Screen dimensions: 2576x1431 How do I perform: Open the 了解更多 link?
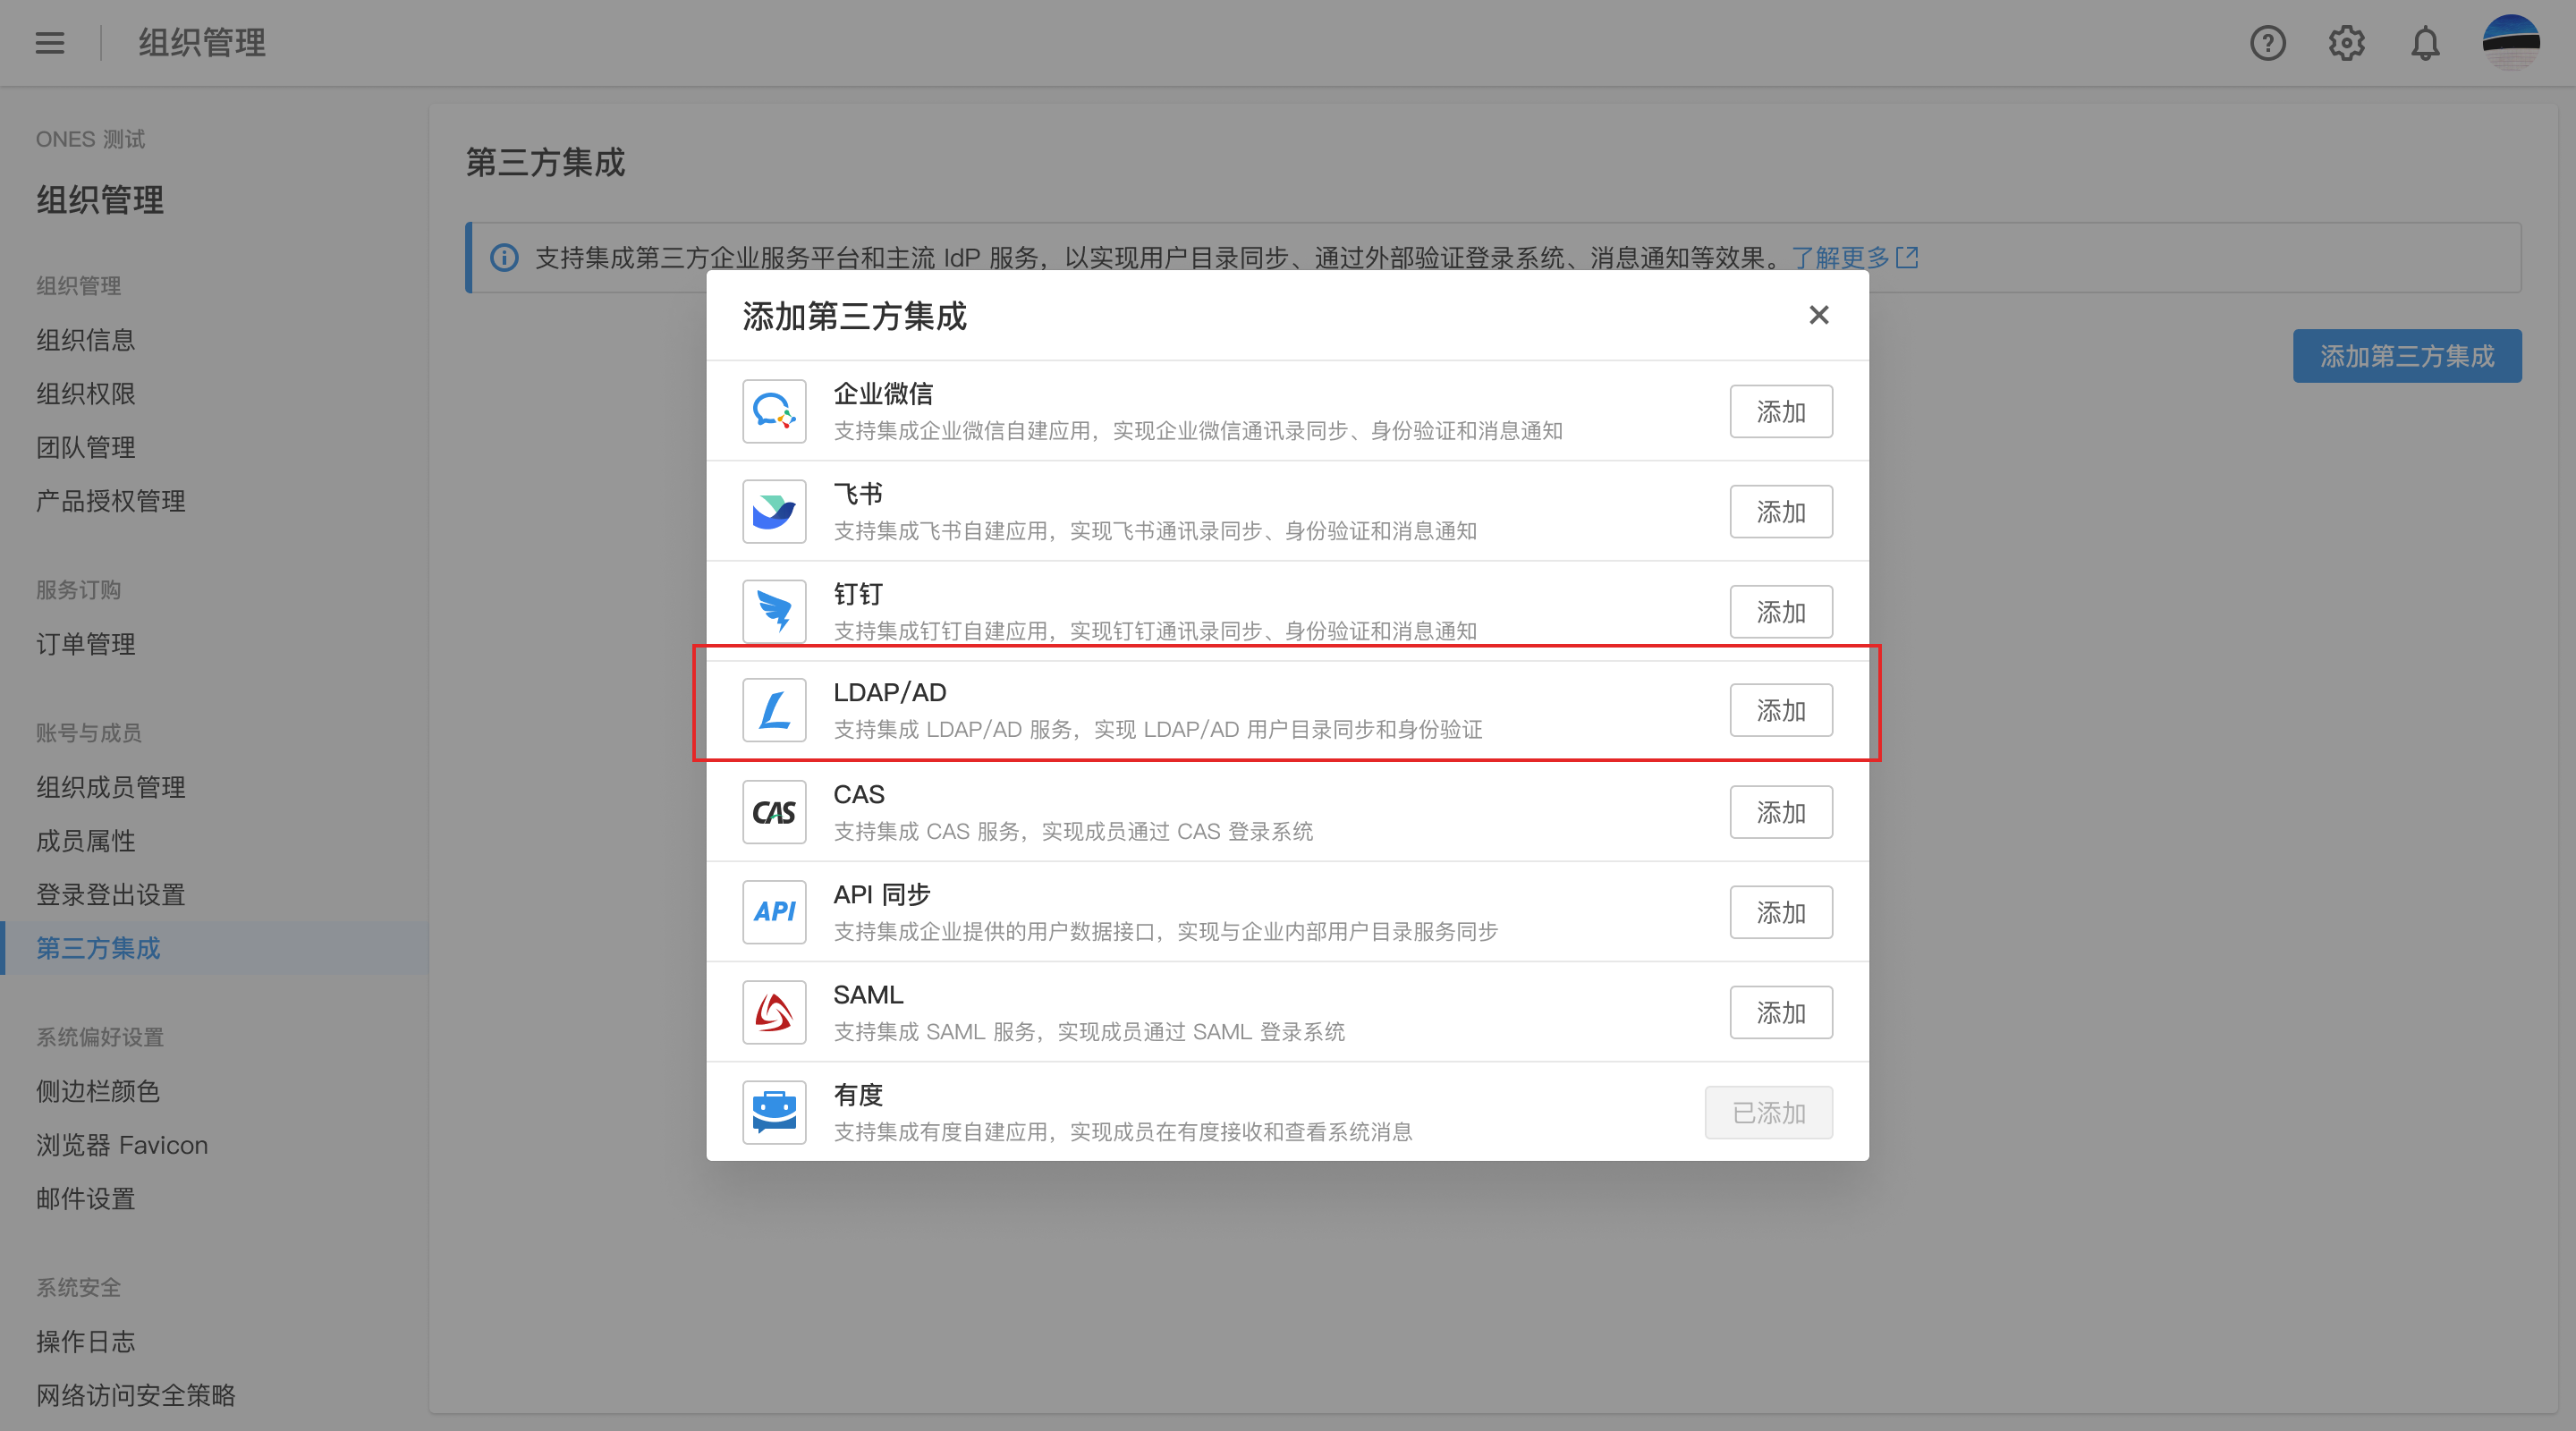pos(1840,258)
